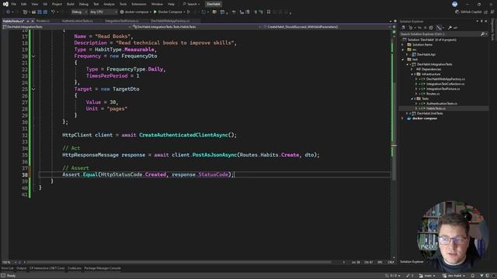Open the Error List panel tab

pos(7,268)
